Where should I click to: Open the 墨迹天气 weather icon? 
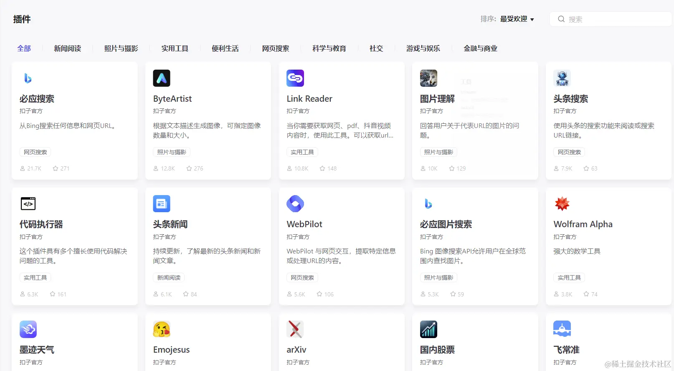pyautogui.click(x=28, y=329)
